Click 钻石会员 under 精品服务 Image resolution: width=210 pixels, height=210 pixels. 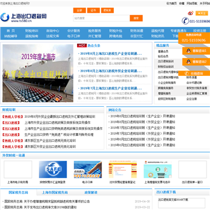pyautogui.click(x=163, y=57)
